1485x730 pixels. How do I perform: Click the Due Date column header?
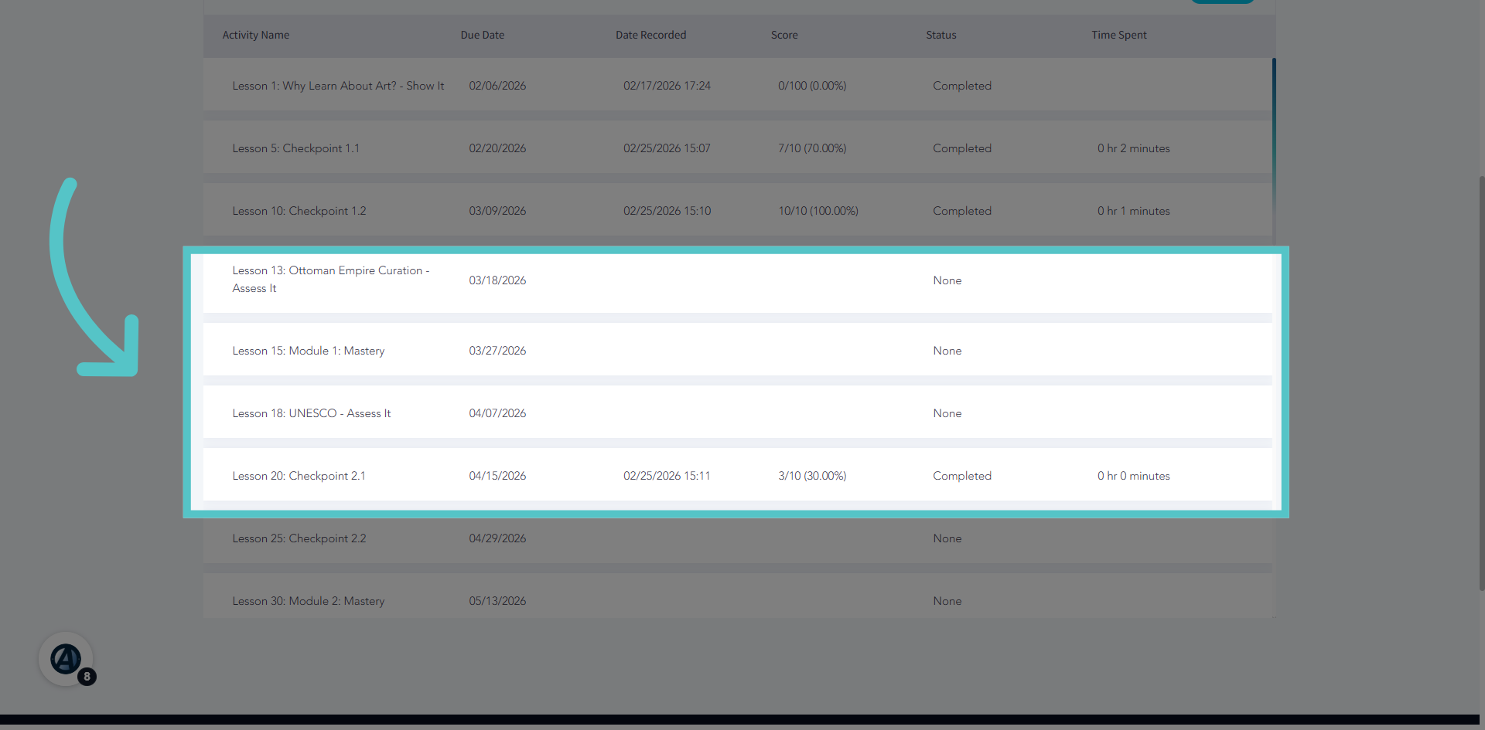coord(483,36)
